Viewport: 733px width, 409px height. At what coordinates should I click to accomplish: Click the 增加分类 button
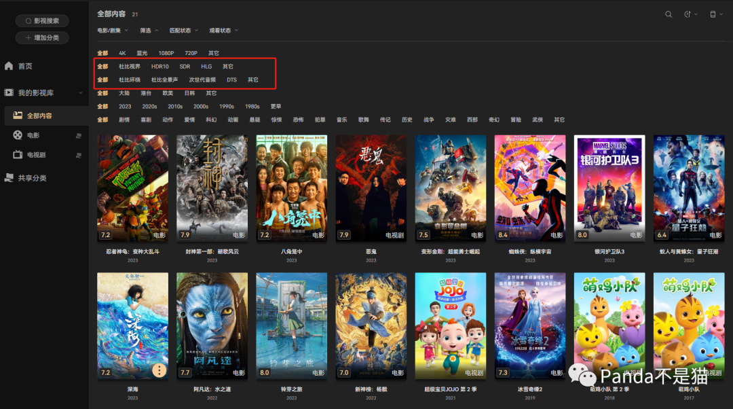[42, 37]
